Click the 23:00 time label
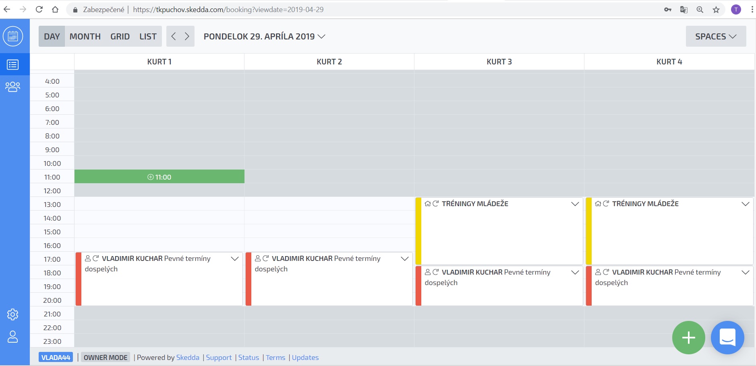This screenshot has width=756, height=366. pos(52,341)
